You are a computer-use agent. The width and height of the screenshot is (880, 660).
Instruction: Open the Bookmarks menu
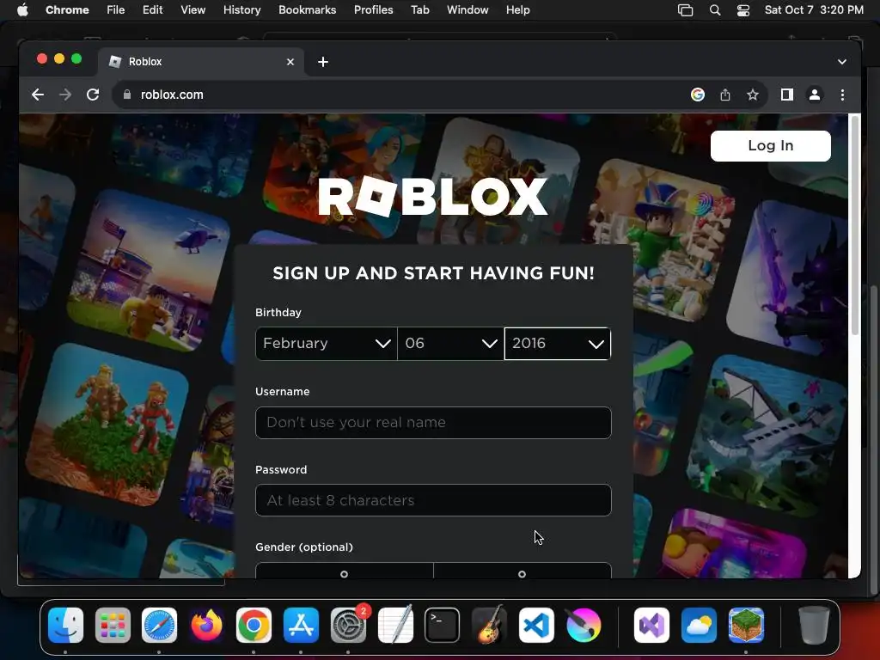pos(307,10)
